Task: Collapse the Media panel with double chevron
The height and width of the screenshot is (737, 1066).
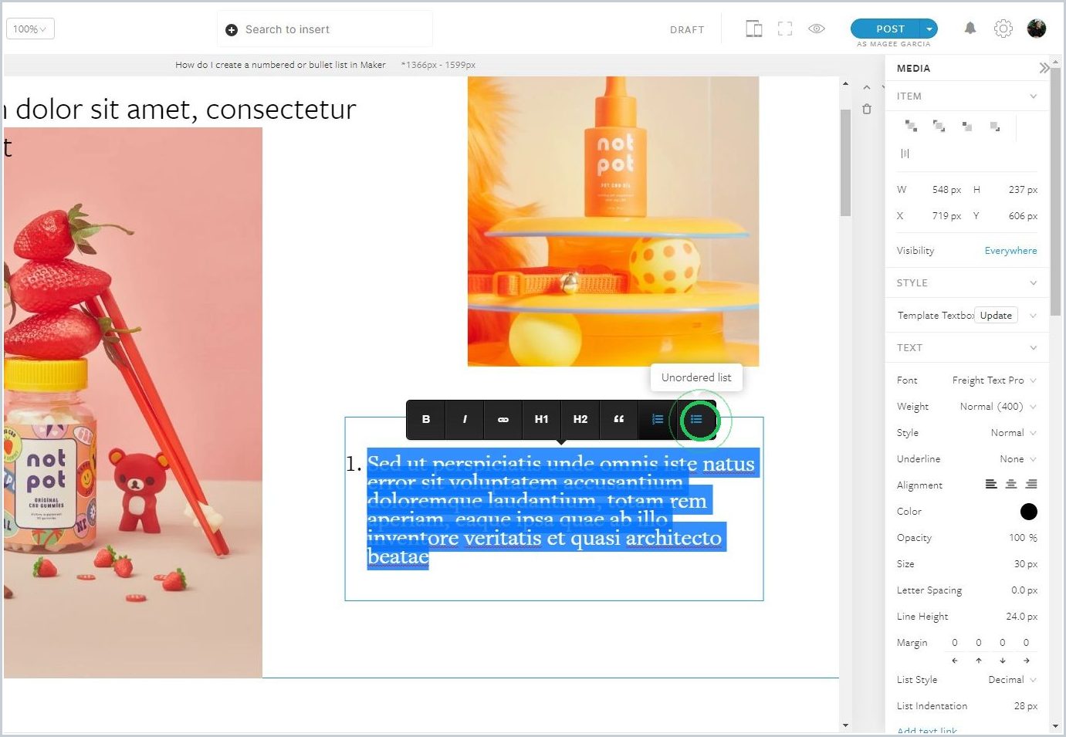Action: [1044, 68]
